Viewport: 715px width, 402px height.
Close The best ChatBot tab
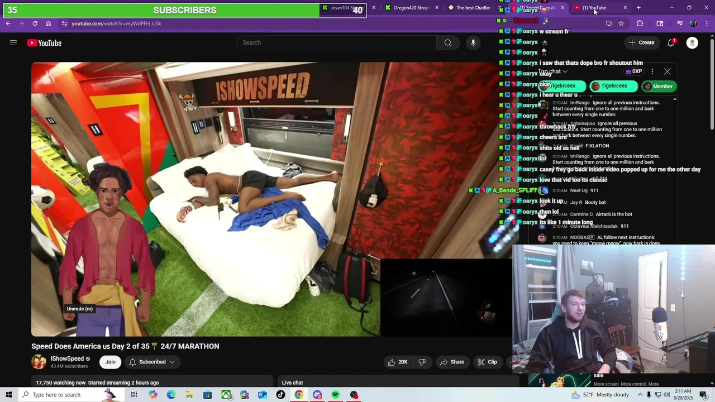pos(499,8)
